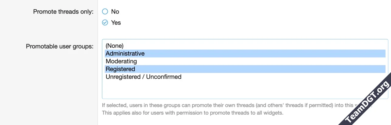Select "Unregistered / Unconfirmed" group option
This screenshot has height=125, width=391.
click(144, 77)
